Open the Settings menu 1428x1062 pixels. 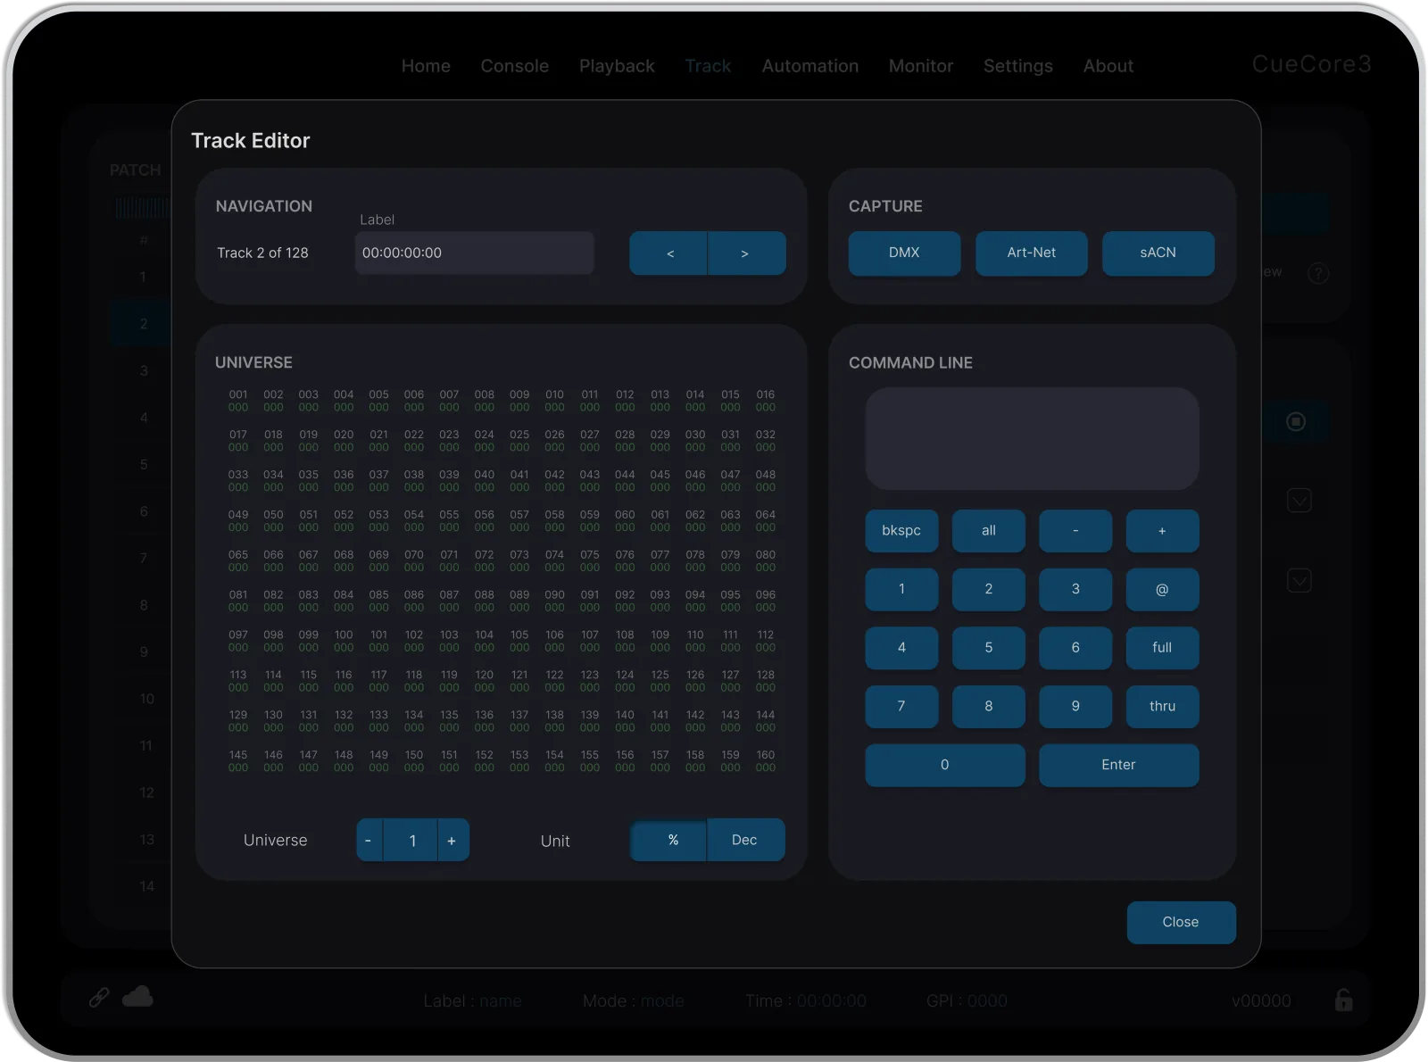point(1017,66)
